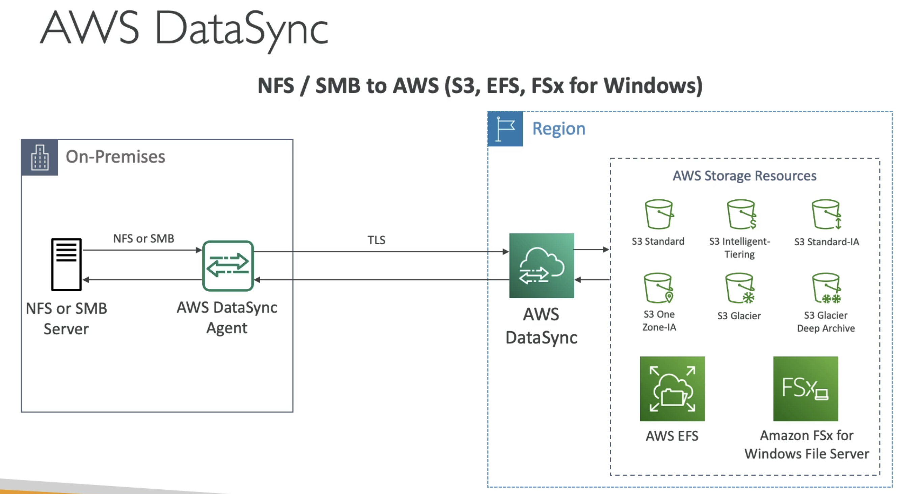Click the AWS EFS icon
This screenshot has width=899, height=494.
click(x=672, y=389)
